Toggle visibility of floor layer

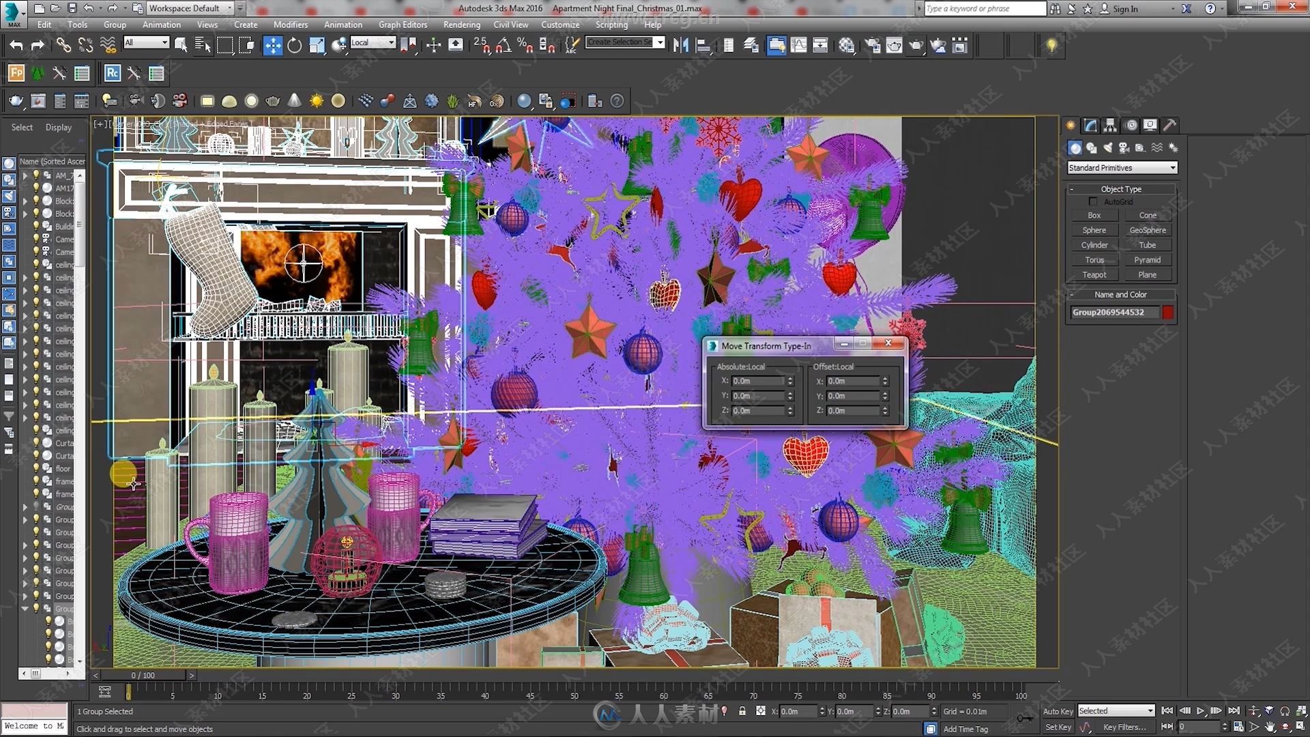(33, 468)
